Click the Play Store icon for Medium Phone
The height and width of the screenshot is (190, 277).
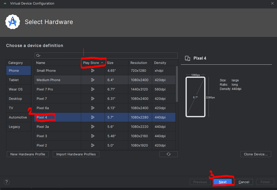[x=93, y=80]
